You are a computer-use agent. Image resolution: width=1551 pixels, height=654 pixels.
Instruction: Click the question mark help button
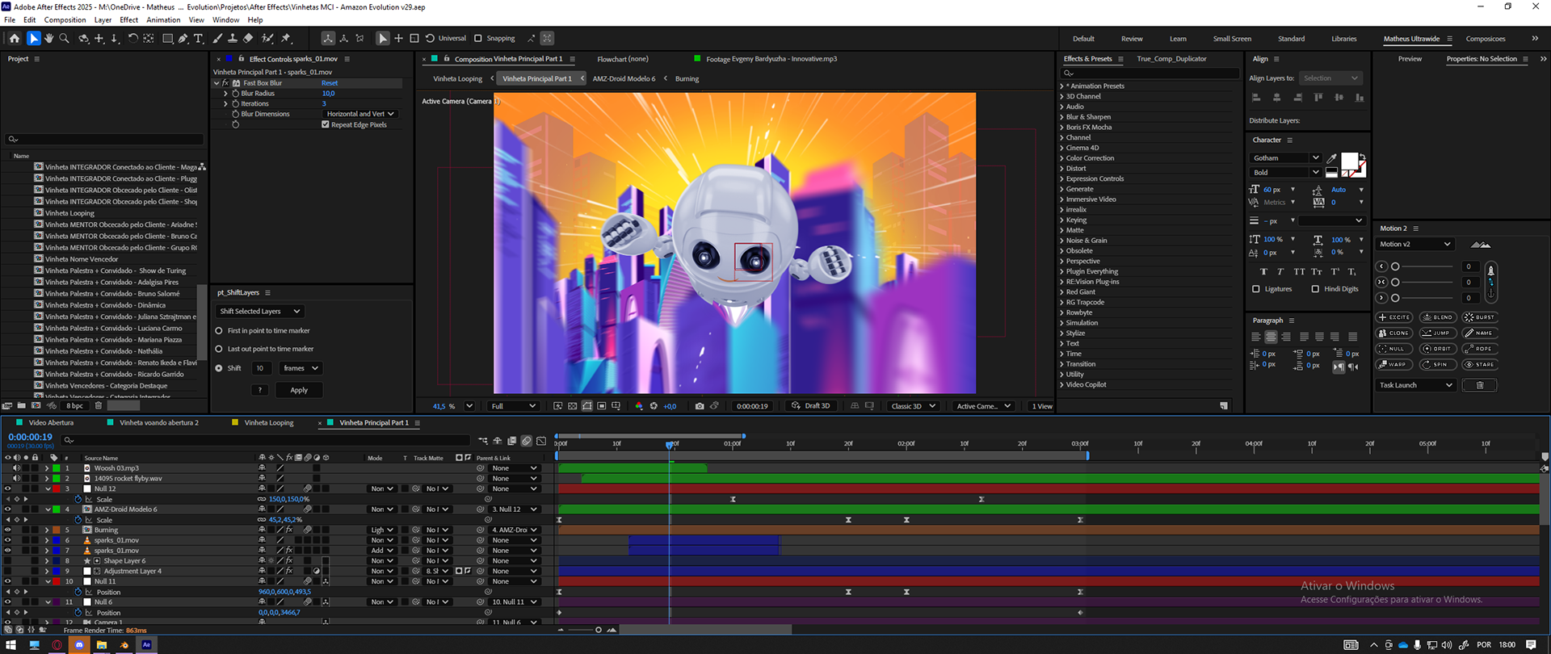[259, 390]
